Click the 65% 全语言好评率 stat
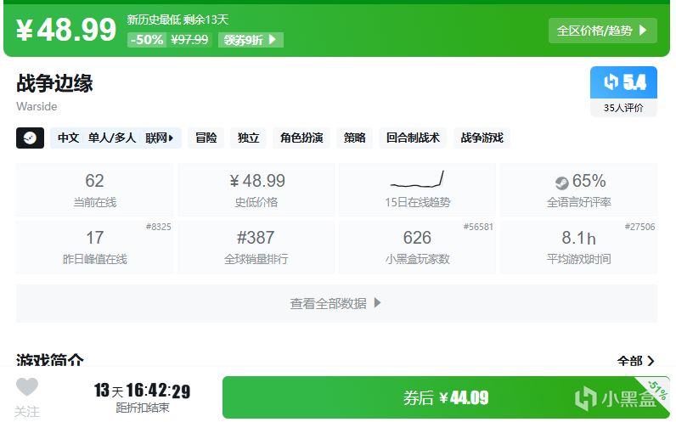The width and height of the screenshot is (676, 422). (578, 189)
